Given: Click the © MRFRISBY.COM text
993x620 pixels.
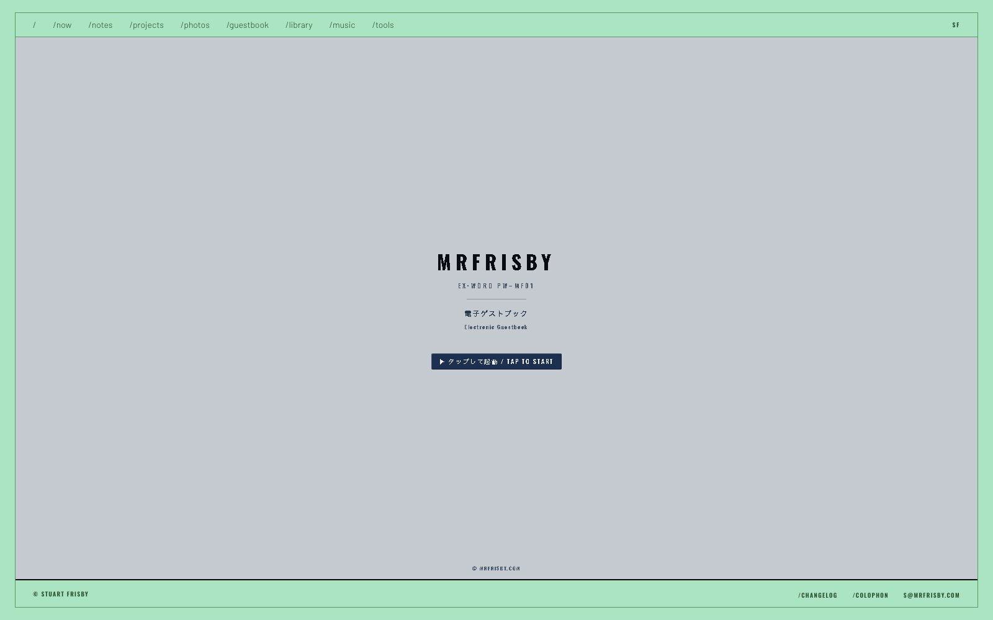Looking at the screenshot, I should [496, 569].
